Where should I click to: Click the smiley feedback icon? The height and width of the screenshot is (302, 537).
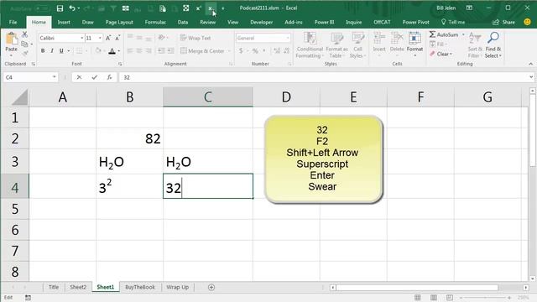[x=528, y=22]
